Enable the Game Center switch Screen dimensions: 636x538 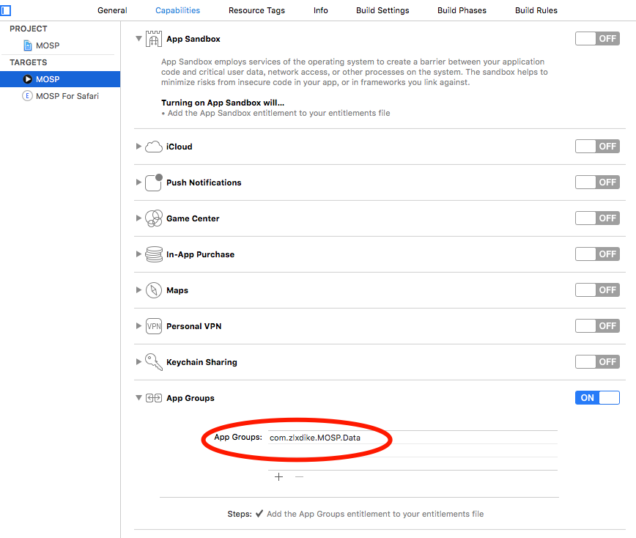click(x=597, y=218)
